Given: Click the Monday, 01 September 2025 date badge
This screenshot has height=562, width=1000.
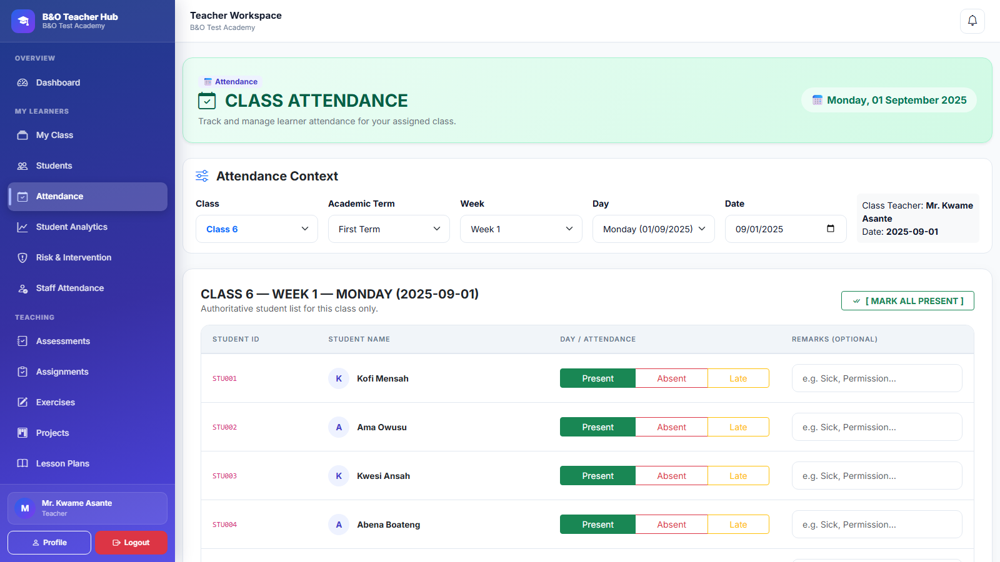Looking at the screenshot, I should (x=889, y=100).
